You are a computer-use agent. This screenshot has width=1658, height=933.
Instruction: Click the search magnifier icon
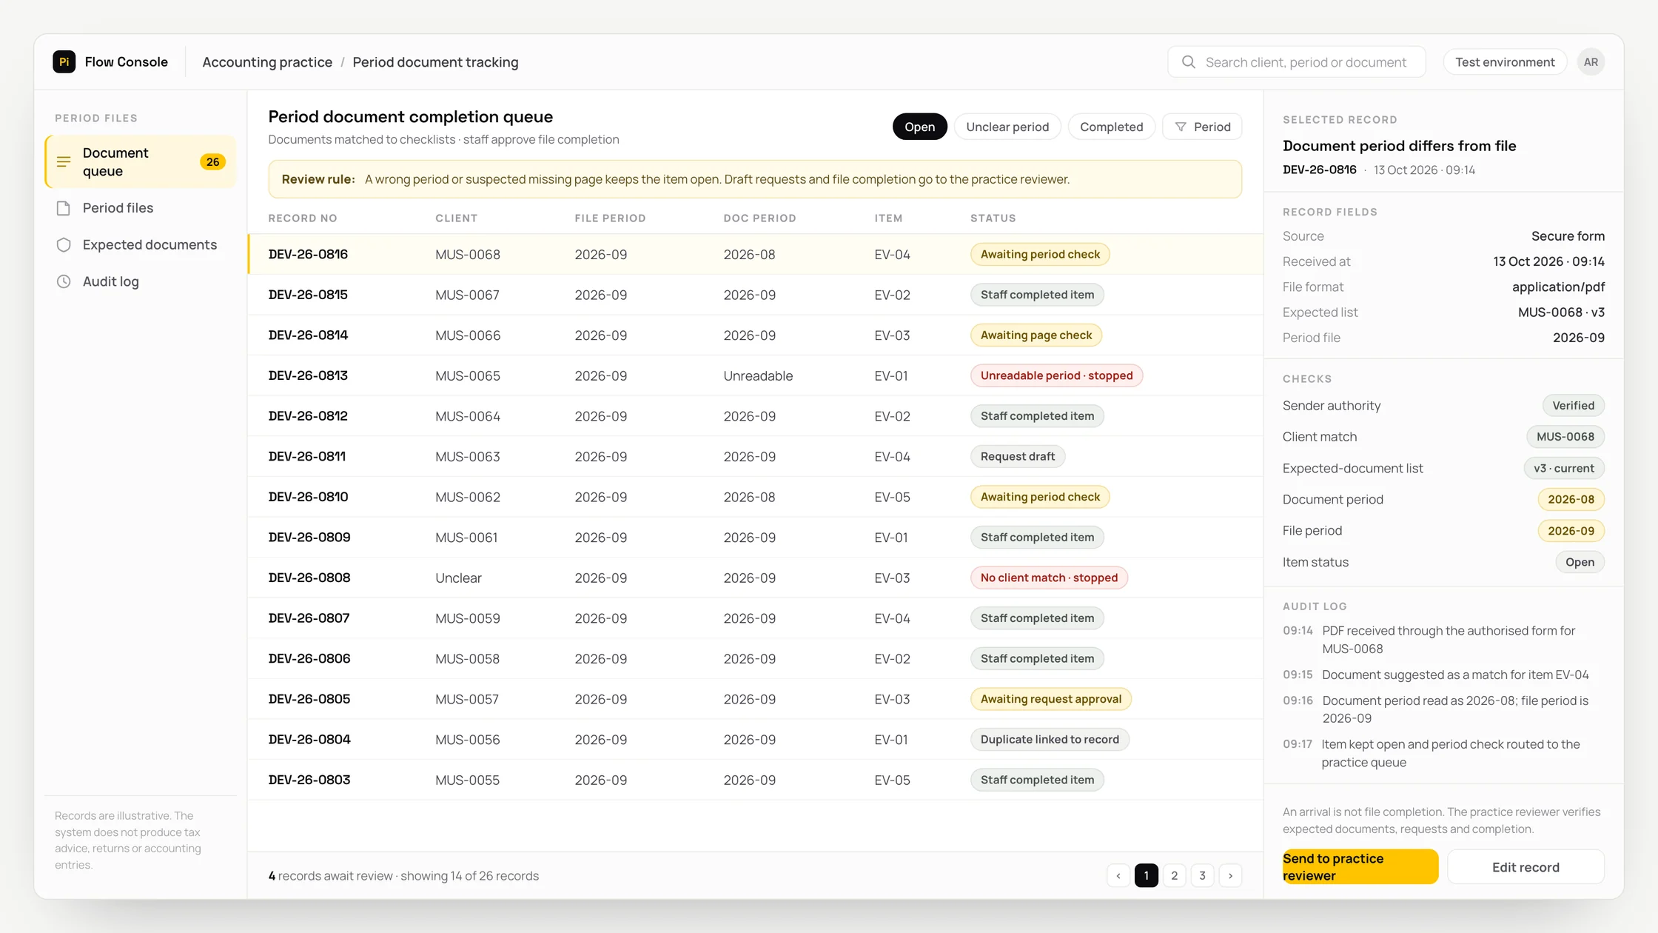pos(1189,62)
